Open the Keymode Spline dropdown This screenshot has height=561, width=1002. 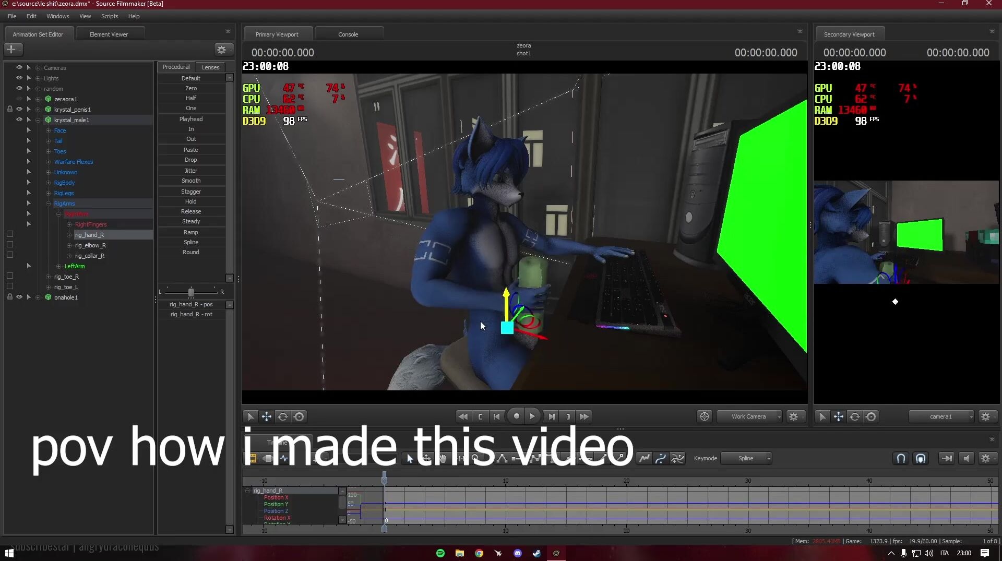coord(746,458)
